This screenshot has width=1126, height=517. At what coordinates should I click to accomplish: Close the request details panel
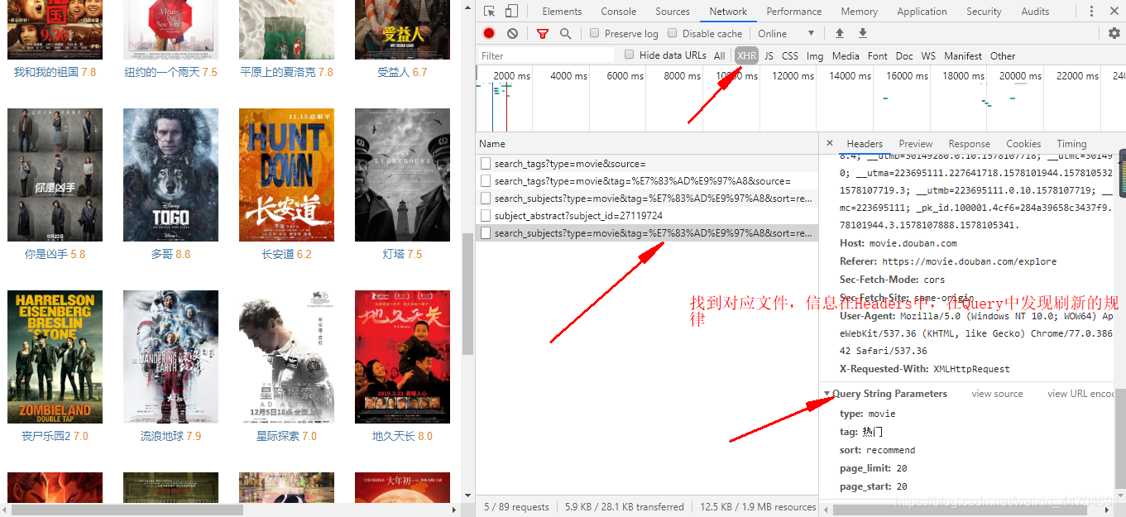click(x=830, y=143)
